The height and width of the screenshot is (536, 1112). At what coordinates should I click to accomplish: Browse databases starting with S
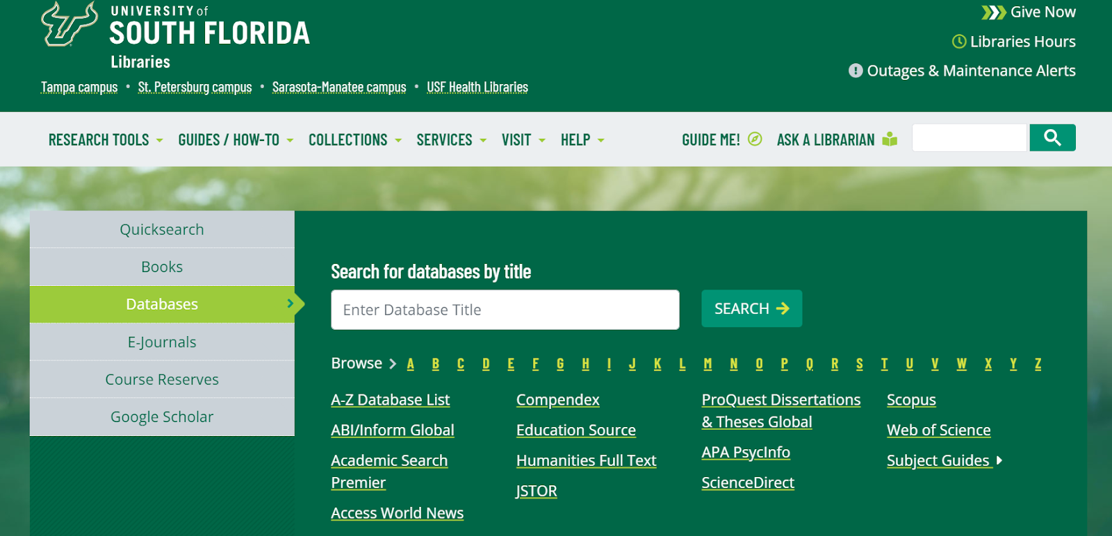(860, 364)
